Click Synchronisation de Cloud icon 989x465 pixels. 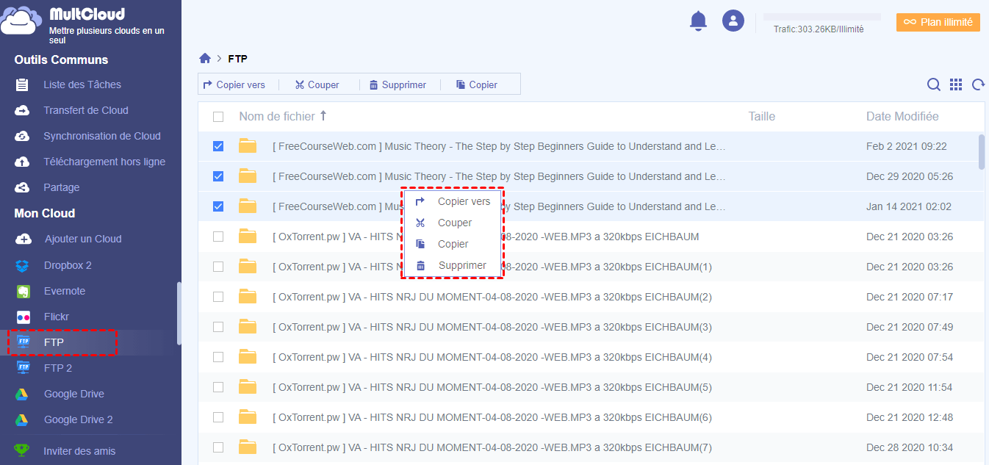[x=23, y=136]
